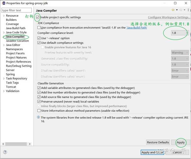Expand the Validation tree node

click(x=4, y=91)
